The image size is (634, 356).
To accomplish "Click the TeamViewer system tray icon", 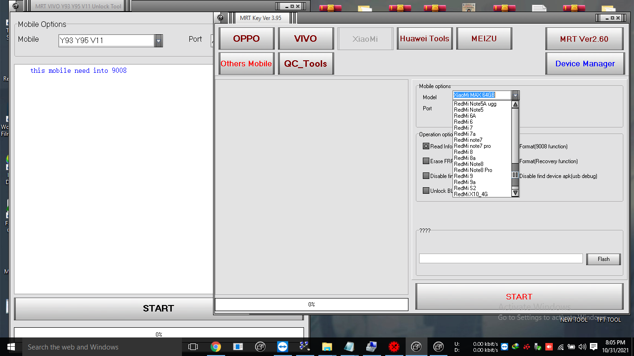I will pyautogui.click(x=505, y=347).
